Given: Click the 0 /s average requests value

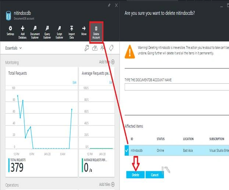Looking at the screenshot, I should pos(88,168).
